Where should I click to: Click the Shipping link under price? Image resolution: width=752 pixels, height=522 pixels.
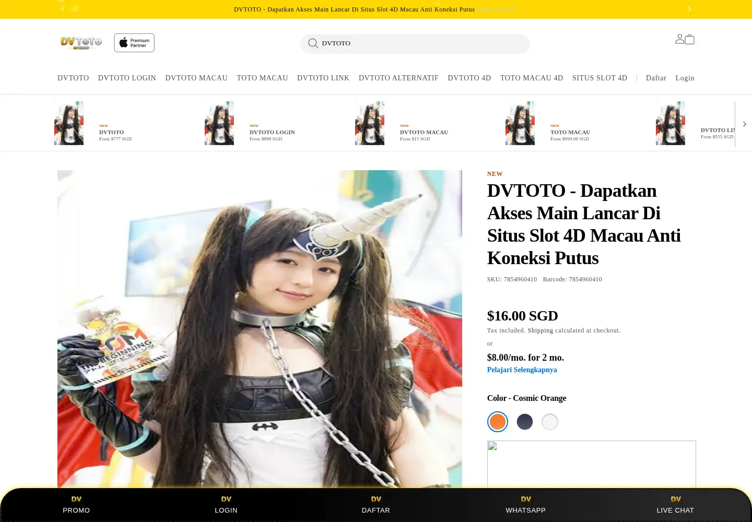point(540,330)
